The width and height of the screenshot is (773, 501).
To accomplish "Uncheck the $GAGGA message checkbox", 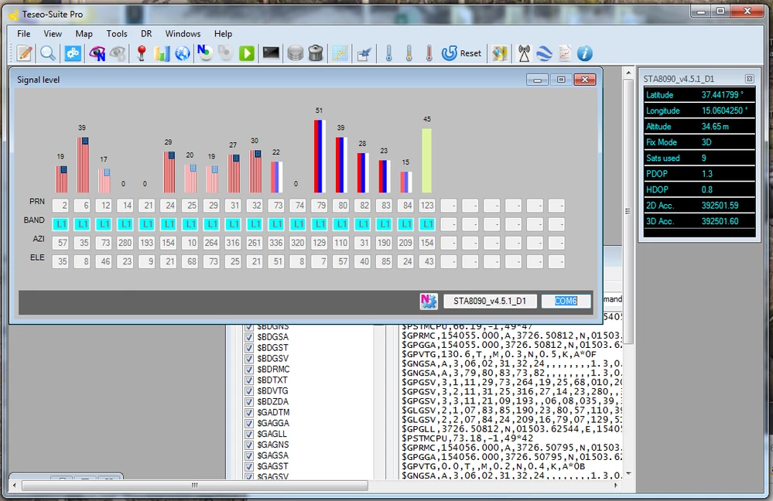I will pyautogui.click(x=249, y=423).
